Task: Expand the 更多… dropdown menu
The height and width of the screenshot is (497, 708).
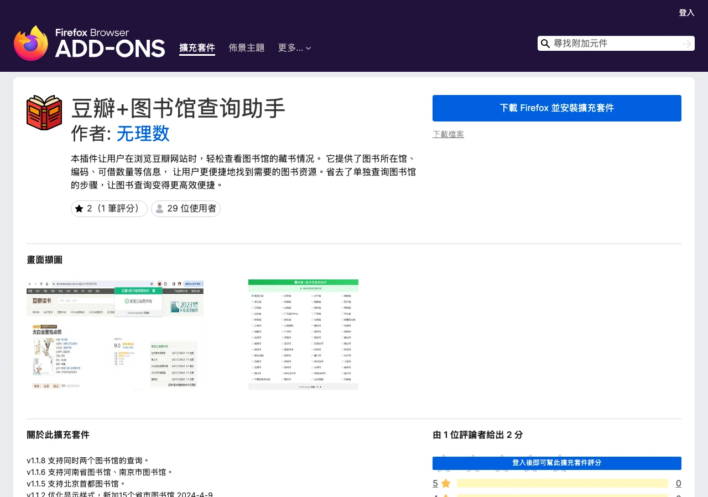Action: point(294,48)
